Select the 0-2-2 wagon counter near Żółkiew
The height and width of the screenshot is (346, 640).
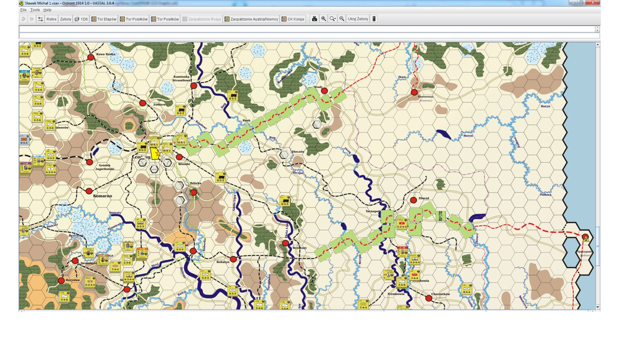tap(180, 110)
